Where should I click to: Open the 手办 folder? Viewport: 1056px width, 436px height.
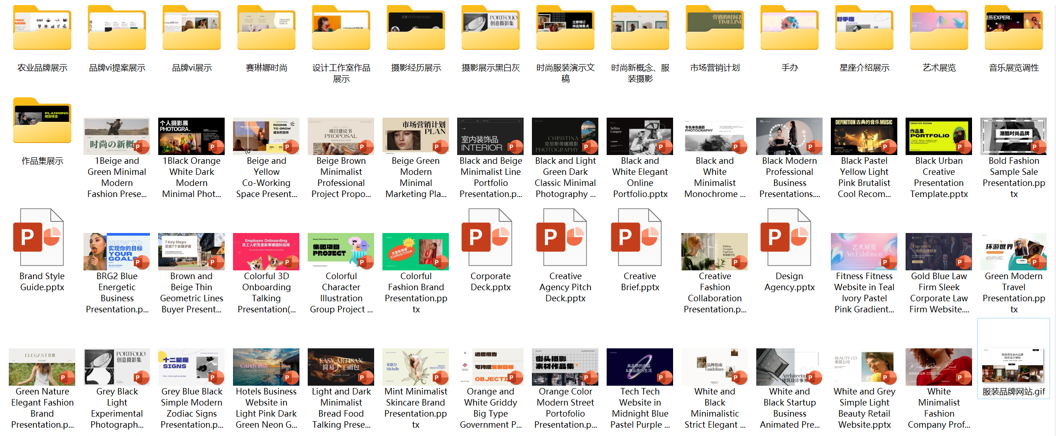click(x=789, y=29)
